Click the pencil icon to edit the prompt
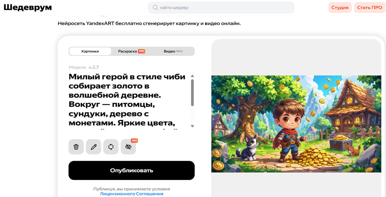The width and height of the screenshot is (386, 197). click(x=93, y=147)
